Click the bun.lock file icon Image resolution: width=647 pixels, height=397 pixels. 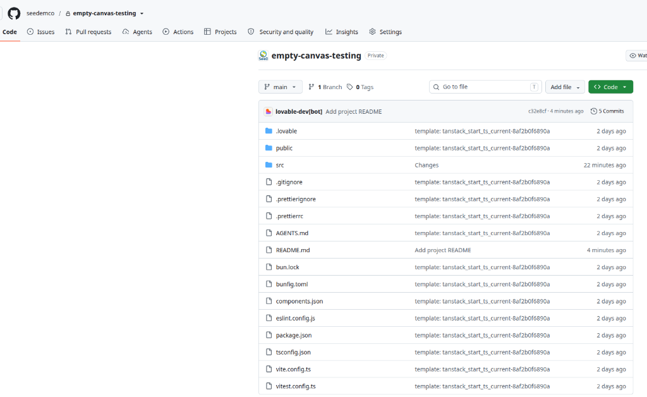pos(269,267)
